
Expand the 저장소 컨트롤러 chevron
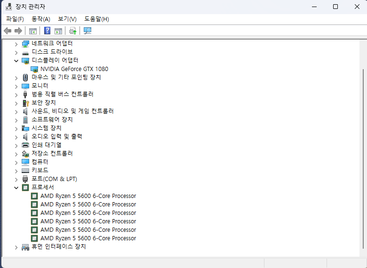click(16, 154)
